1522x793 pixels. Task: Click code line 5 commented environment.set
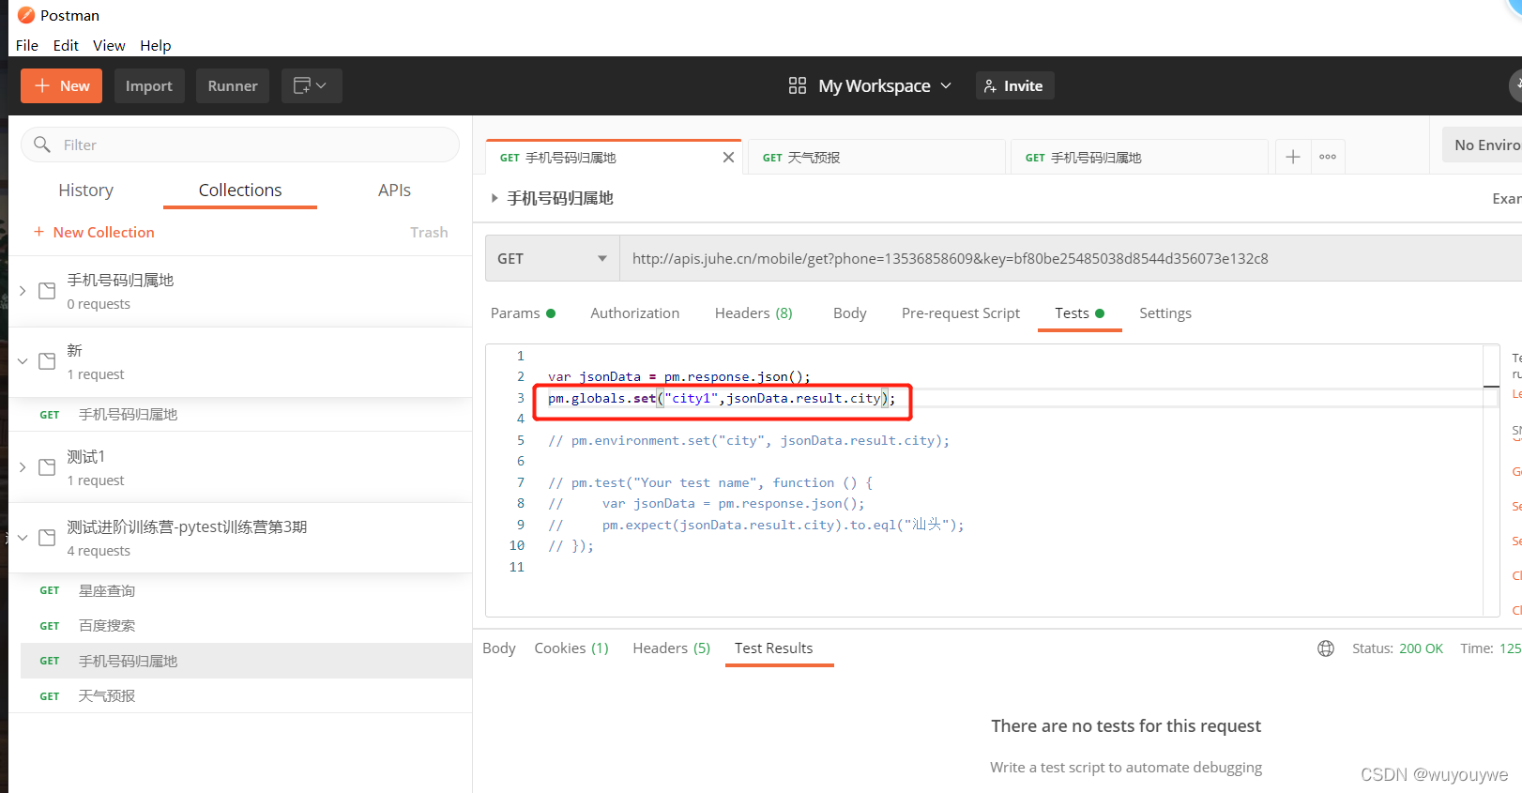pyautogui.click(x=749, y=440)
